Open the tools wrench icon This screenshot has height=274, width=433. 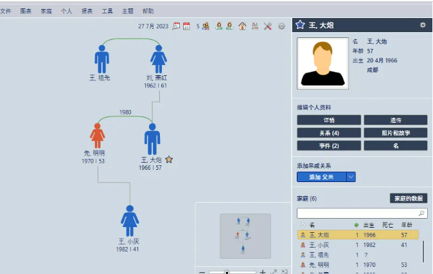coord(268,26)
